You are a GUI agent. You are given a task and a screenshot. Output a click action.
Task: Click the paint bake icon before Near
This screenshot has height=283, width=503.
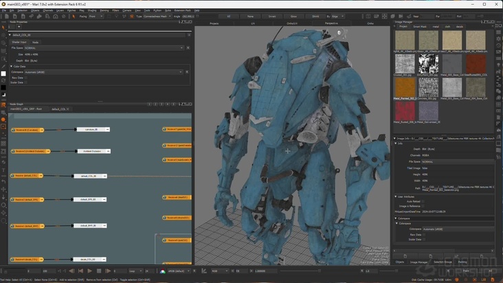tap(409, 16)
